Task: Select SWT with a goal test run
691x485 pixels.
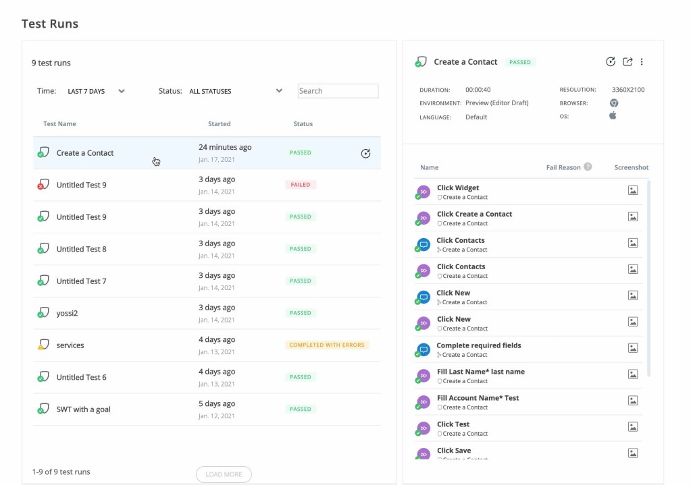Action: coord(84,409)
